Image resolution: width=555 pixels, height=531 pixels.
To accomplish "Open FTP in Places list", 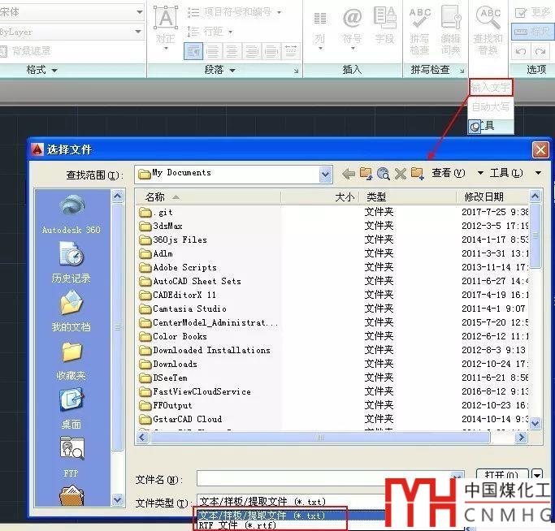I will [72, 457].
